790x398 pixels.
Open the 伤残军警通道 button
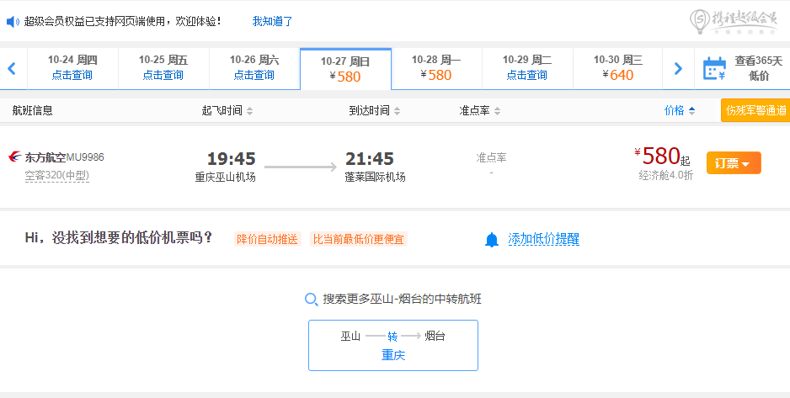755,110
